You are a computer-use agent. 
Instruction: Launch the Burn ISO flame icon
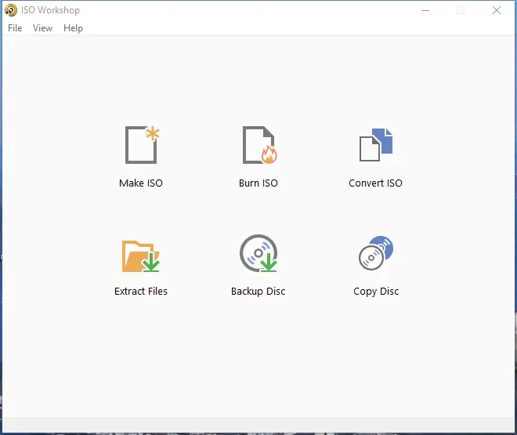point(259,145)
